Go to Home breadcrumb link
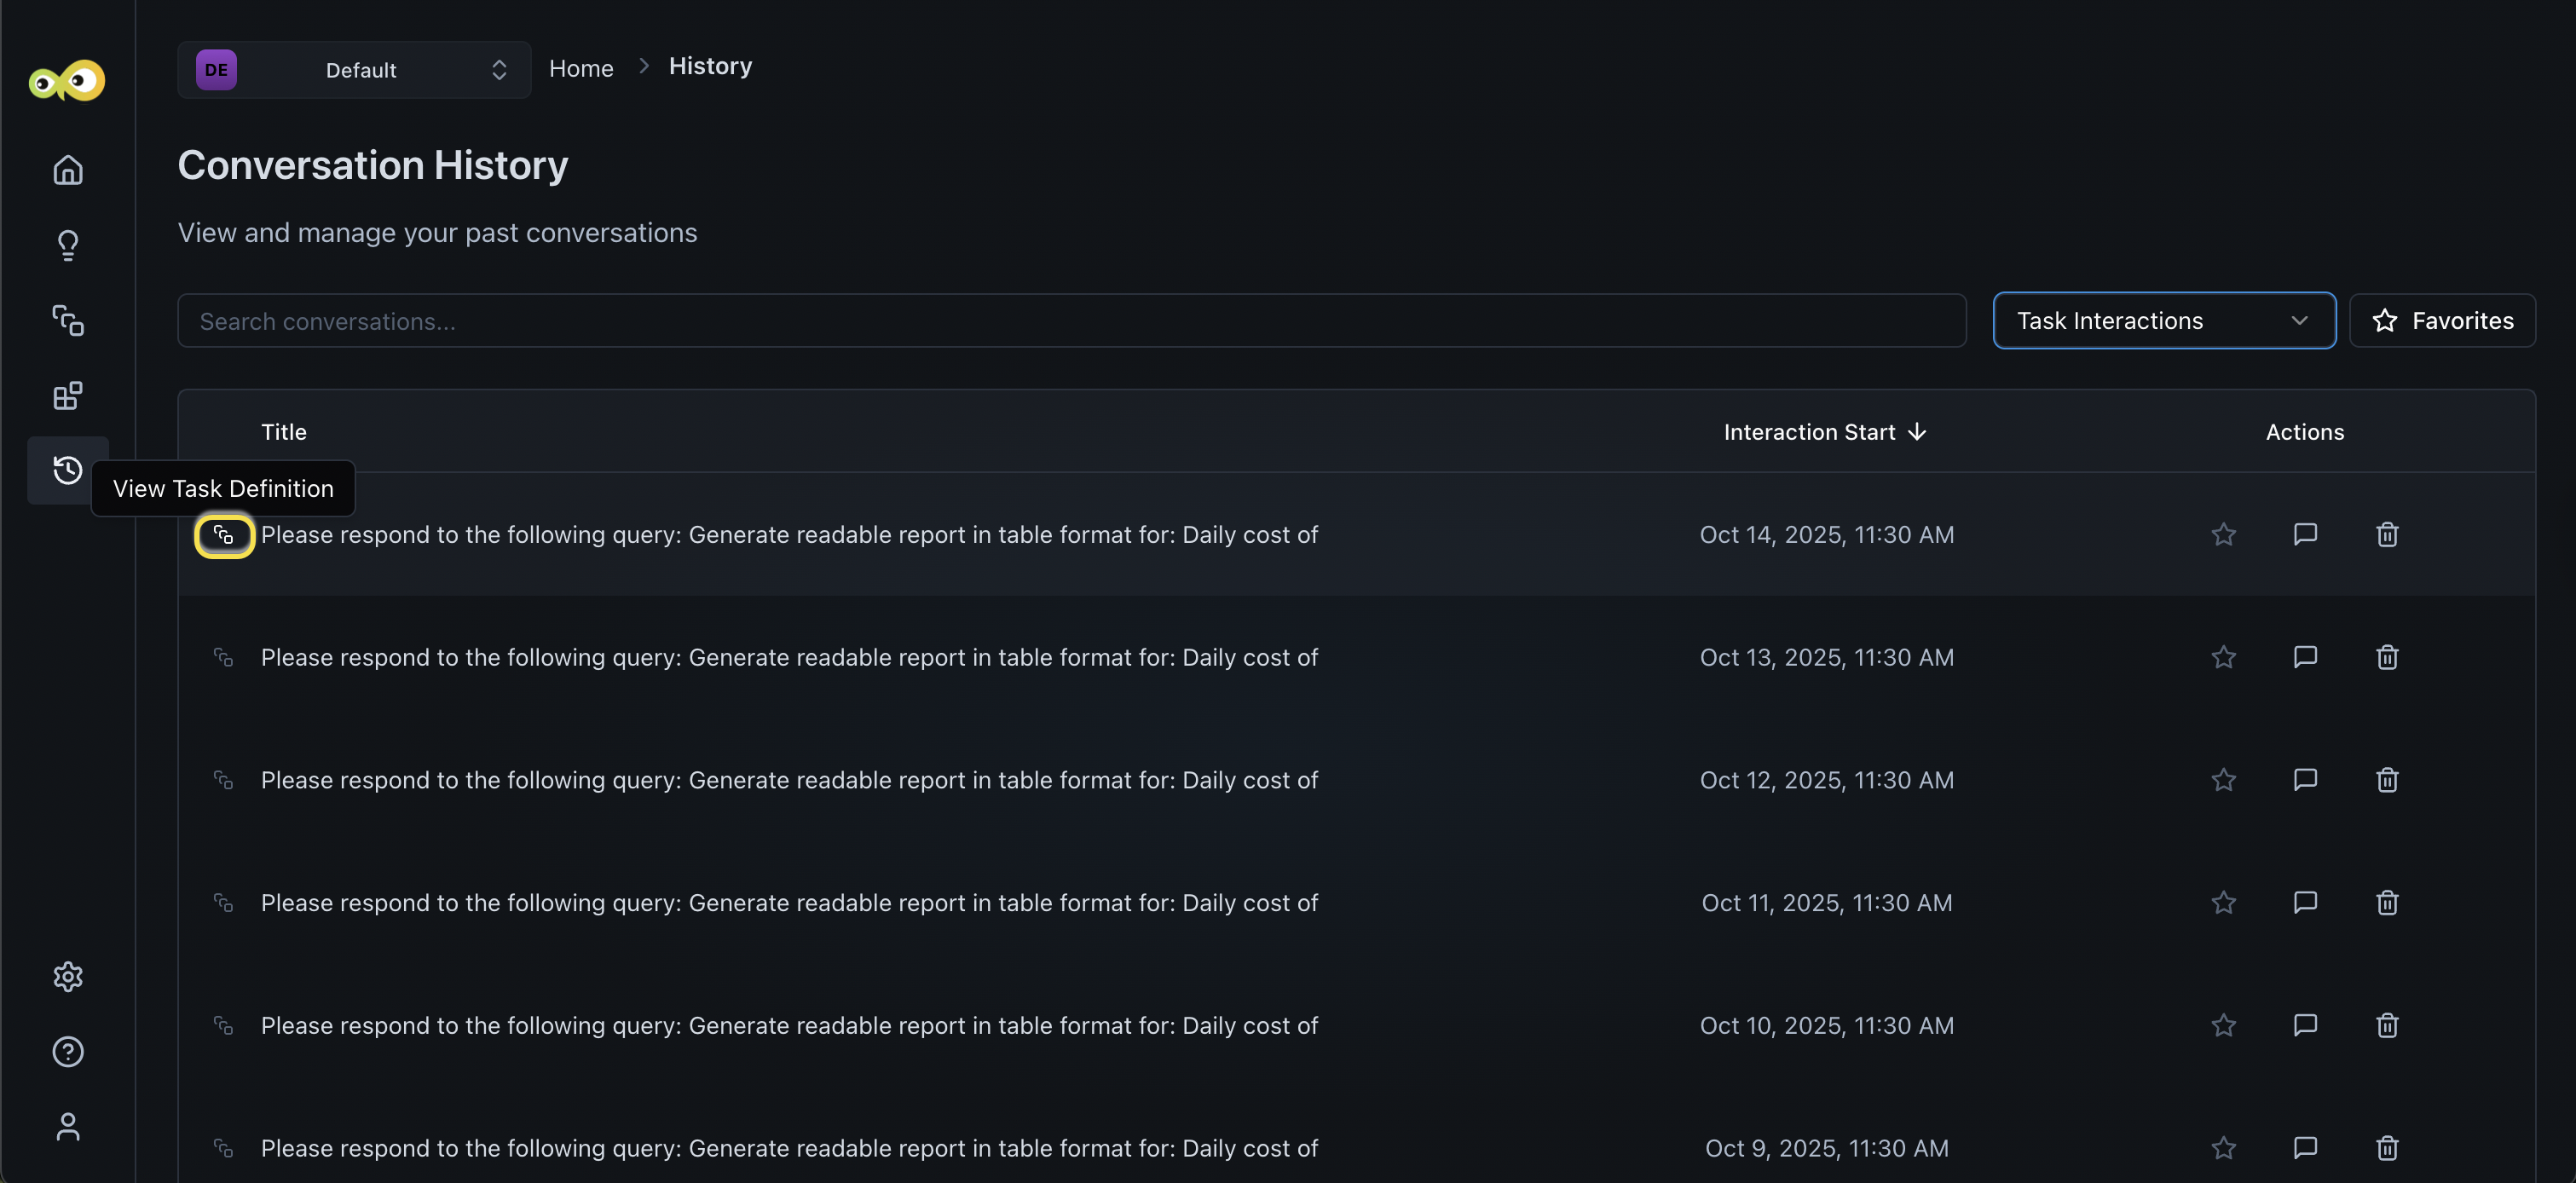The height and width of the screenshot is (1183, 2576). [581, 68]
